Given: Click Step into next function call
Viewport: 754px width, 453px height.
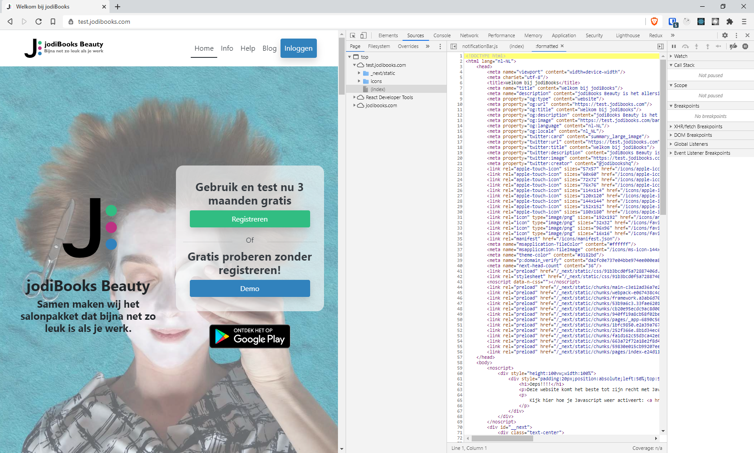Looking at the screenshot, I should point(697,46).
